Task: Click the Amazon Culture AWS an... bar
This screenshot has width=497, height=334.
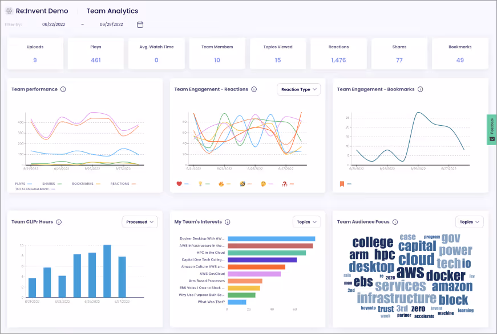Action: (x=256, y=267)
